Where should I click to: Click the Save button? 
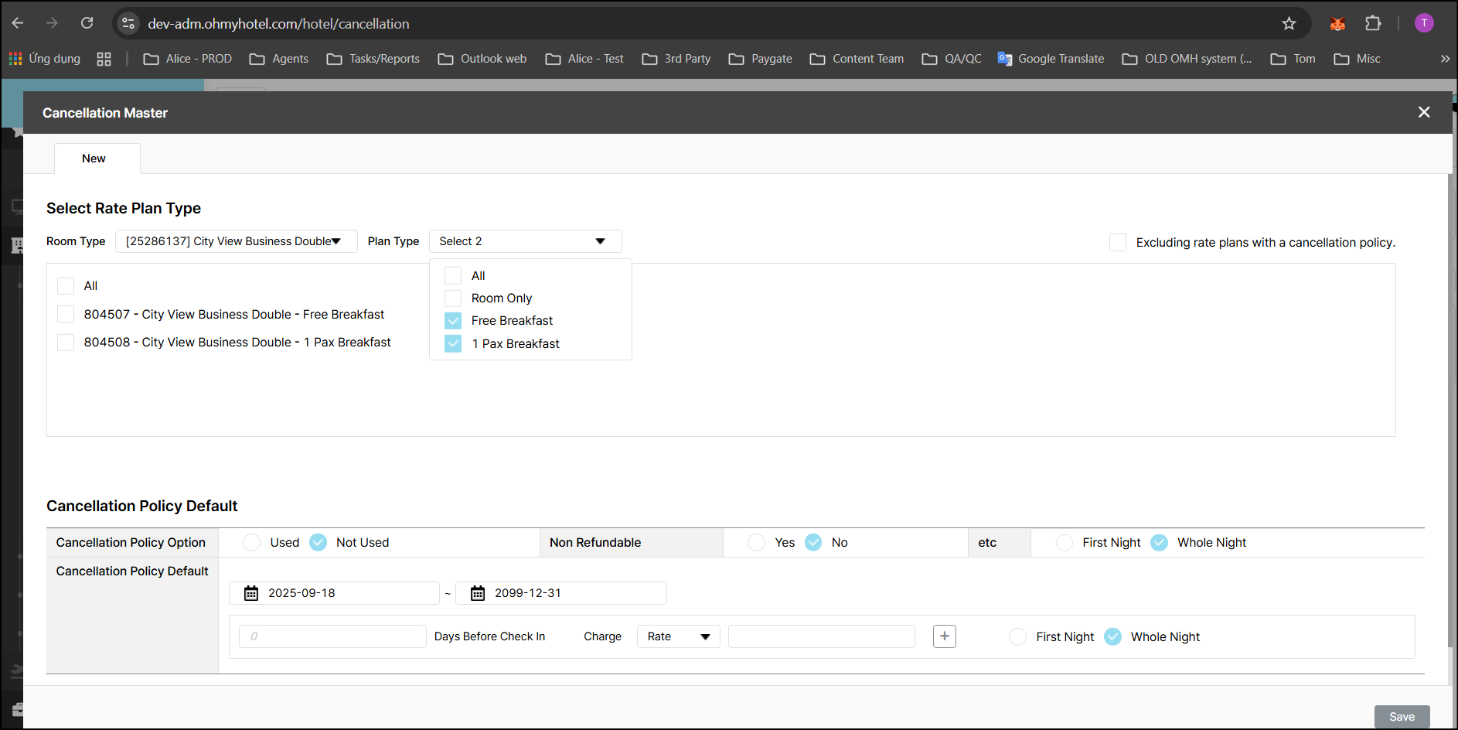point(1401,716)
